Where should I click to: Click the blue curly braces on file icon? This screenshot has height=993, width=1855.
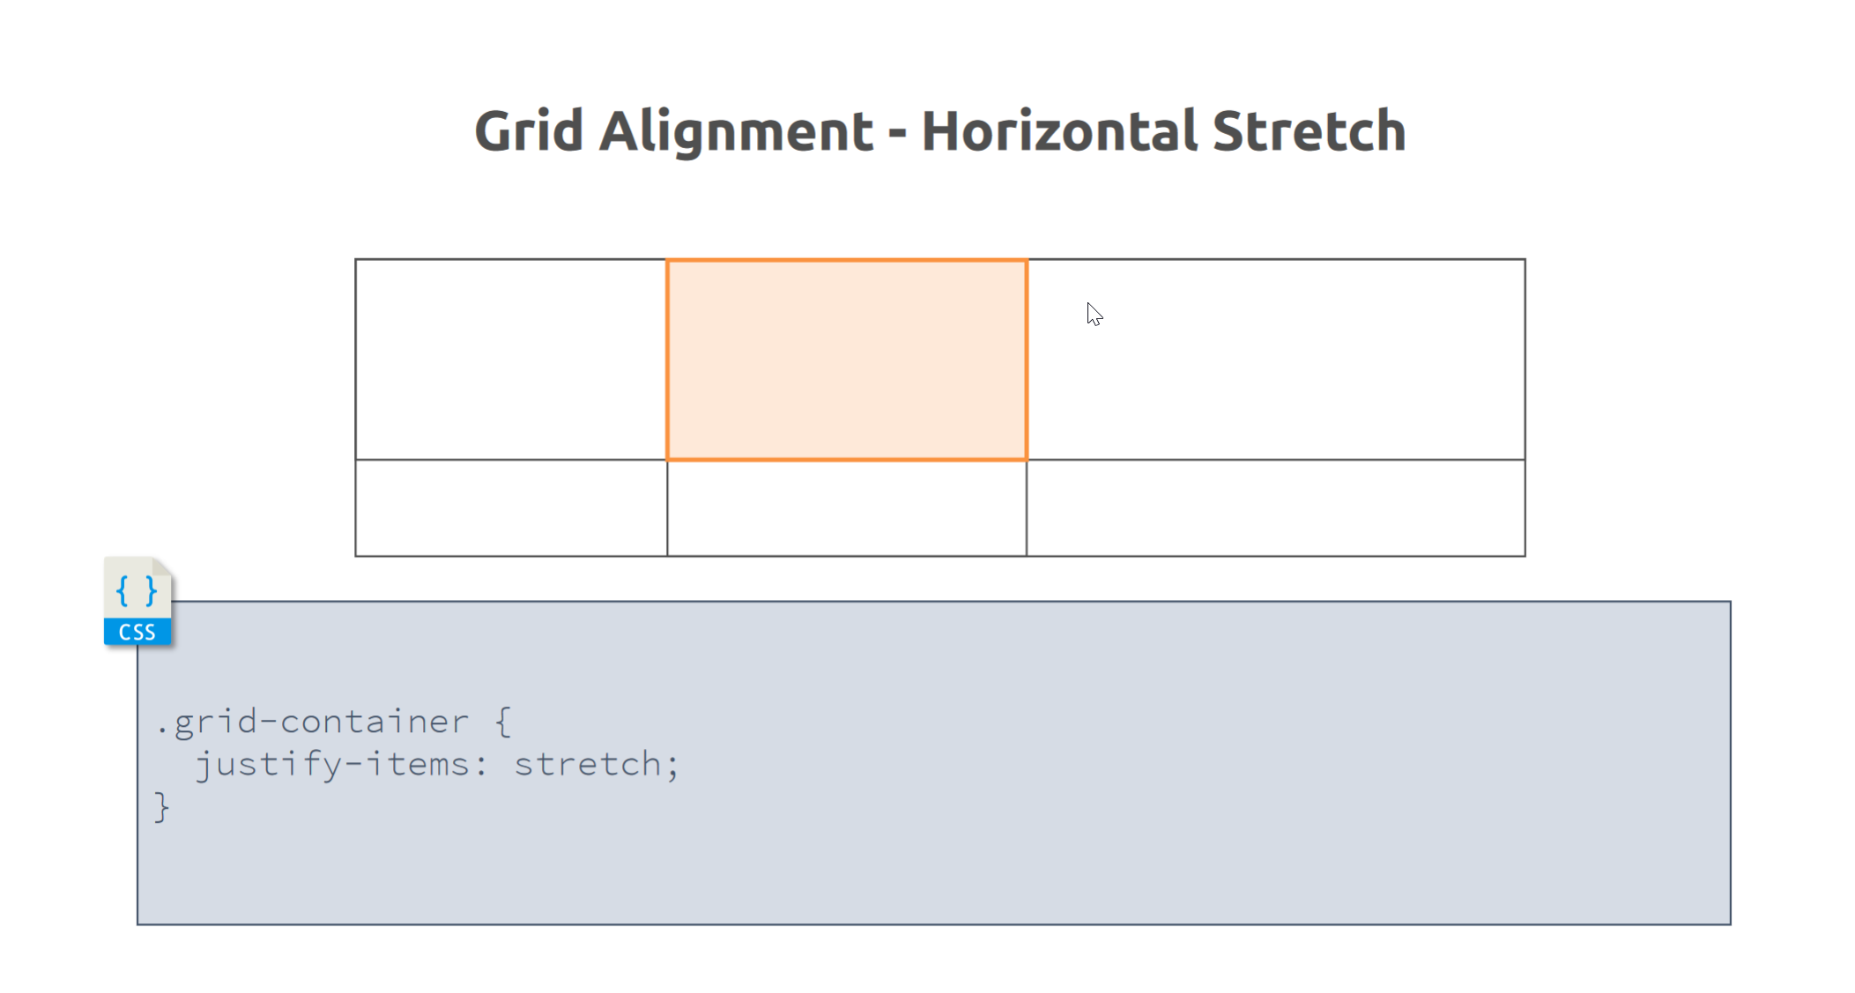[137, 590]
